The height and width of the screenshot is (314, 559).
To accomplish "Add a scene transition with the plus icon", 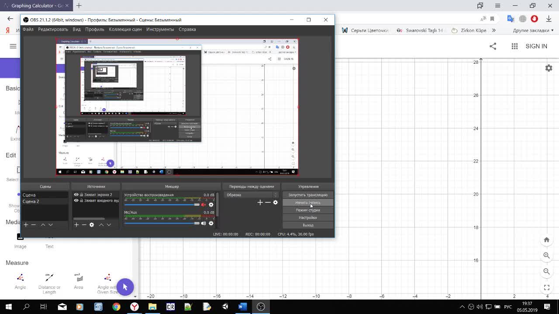I will pos(260,202).
